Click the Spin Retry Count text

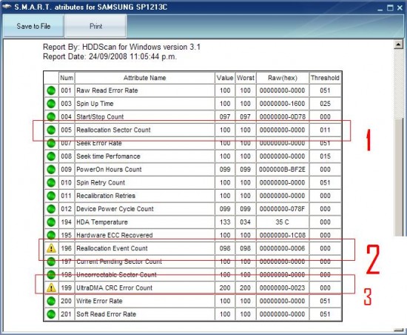(x=101, y=182)
